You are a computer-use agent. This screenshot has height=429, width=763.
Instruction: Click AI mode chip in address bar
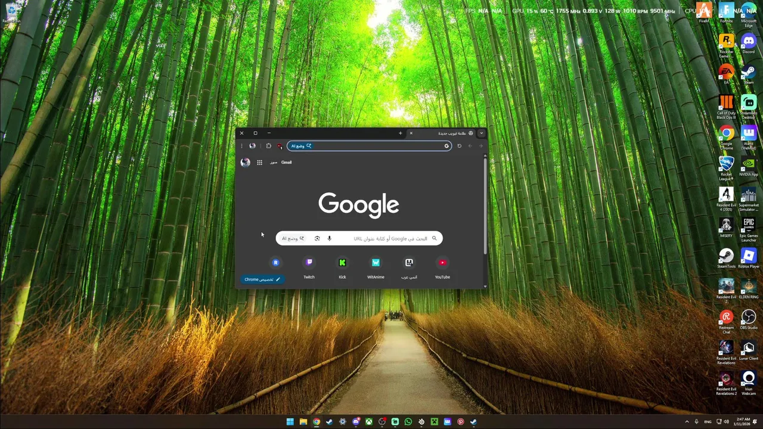pyautogui.click(x=301, y=146)
